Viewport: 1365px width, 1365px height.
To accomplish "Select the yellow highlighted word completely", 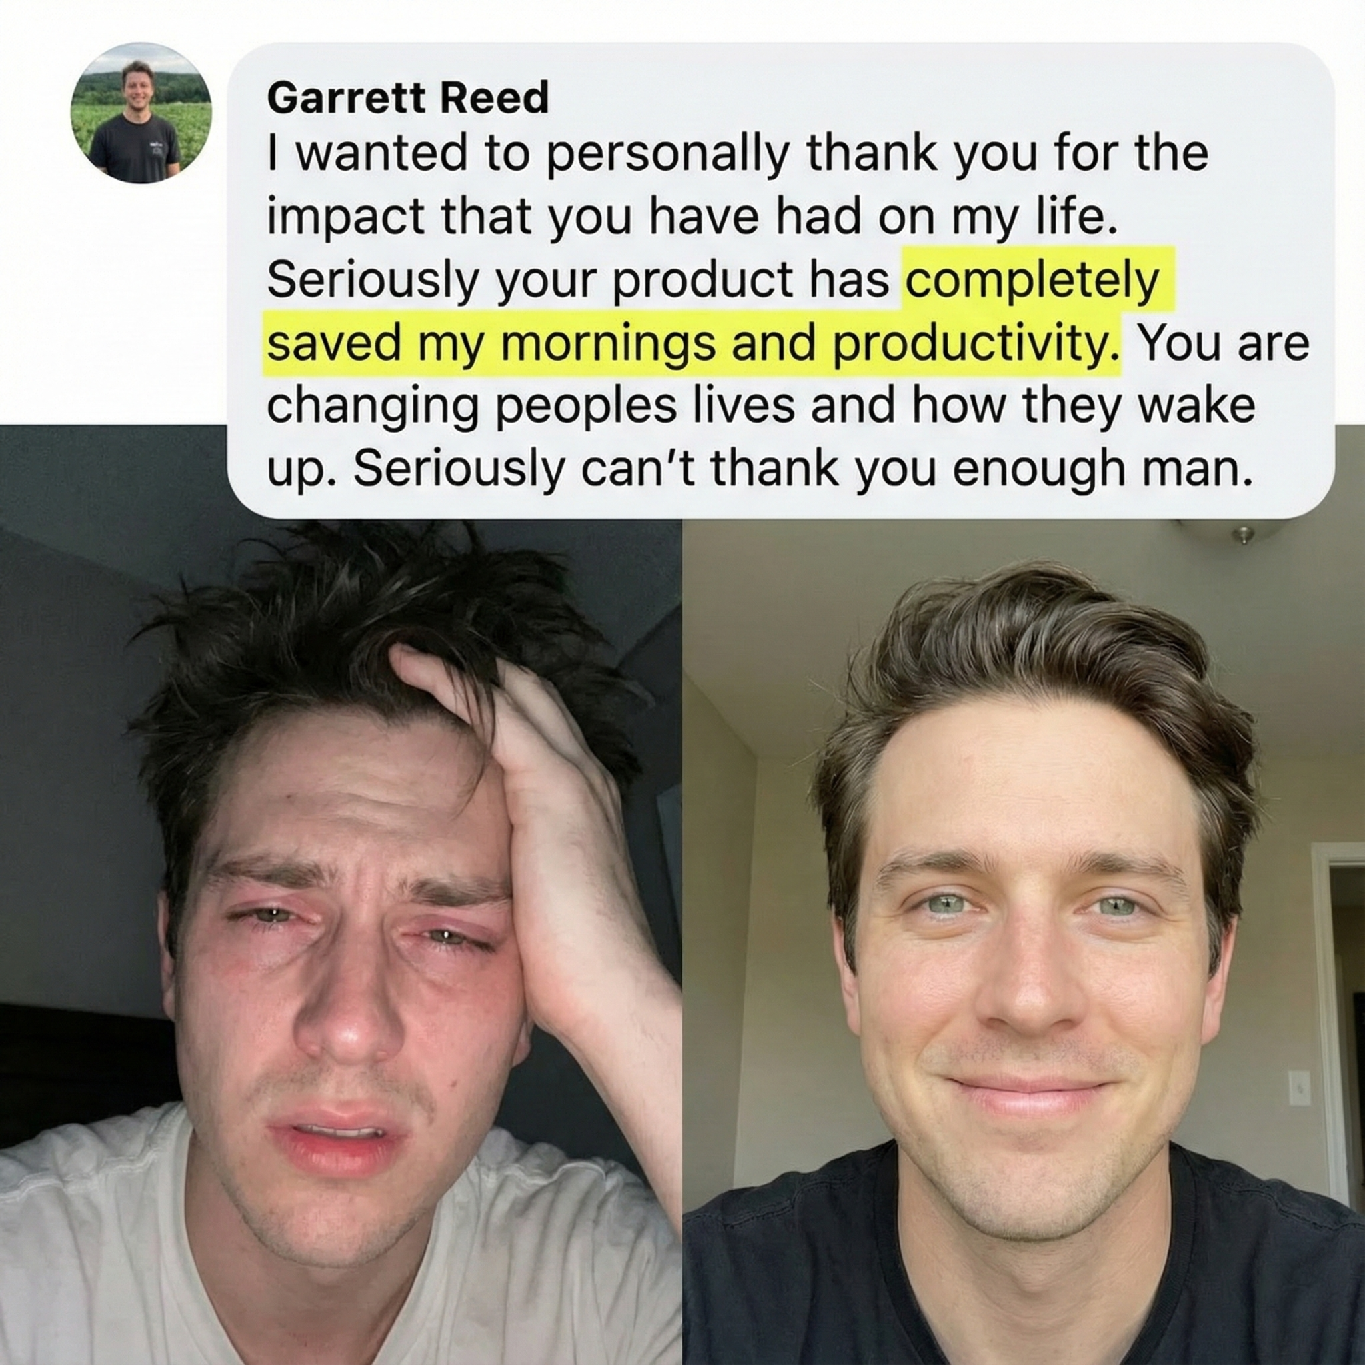I will tap(1032, 280).
